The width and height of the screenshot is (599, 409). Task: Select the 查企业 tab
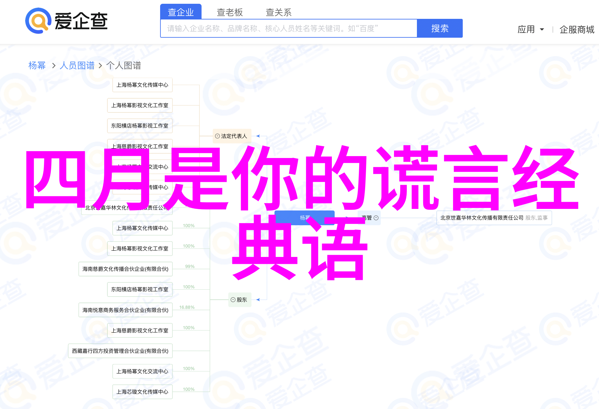pyautogui.click(x=181, y=12)
